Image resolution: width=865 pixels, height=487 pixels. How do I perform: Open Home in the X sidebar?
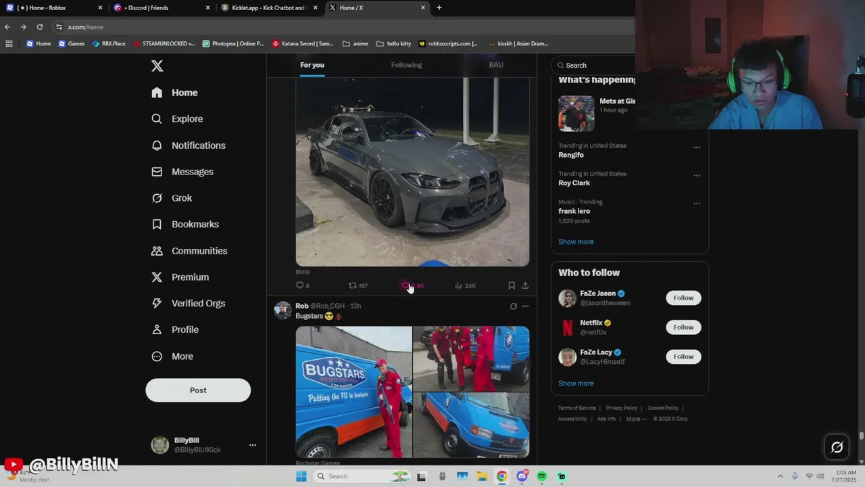click(x=175, y=93)
